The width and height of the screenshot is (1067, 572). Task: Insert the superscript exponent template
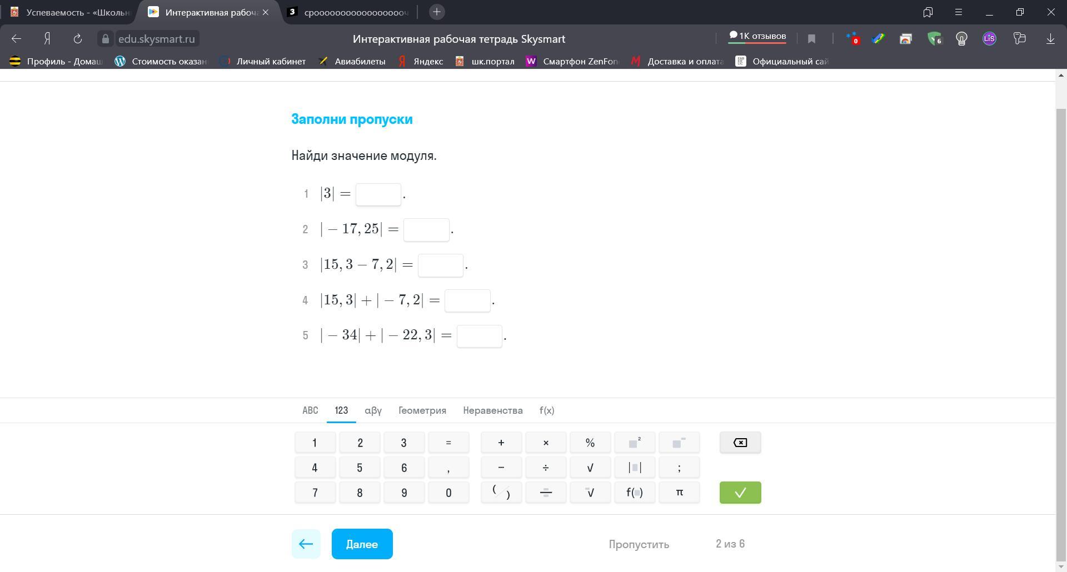(679, 443)
